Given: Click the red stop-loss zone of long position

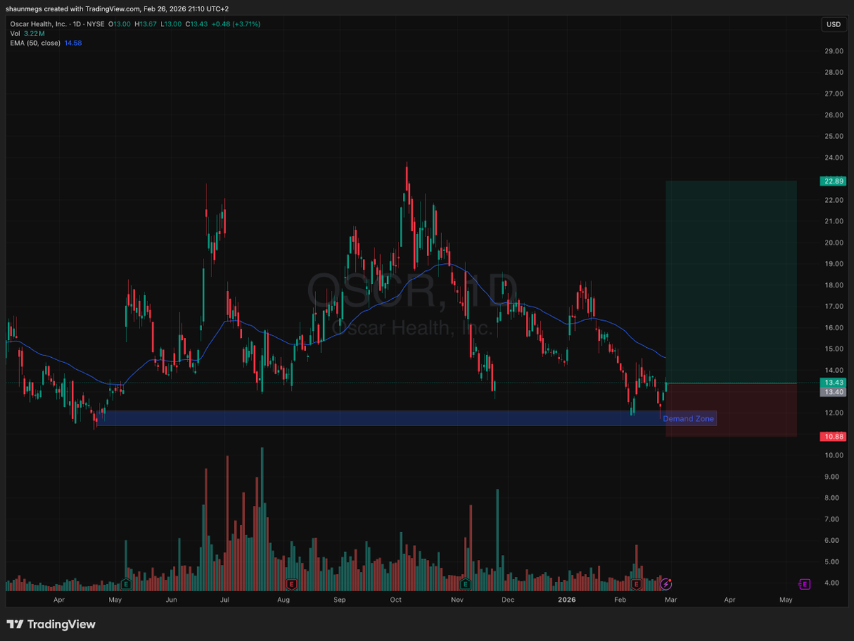Looking at the screenshot, I should [731, 410].
